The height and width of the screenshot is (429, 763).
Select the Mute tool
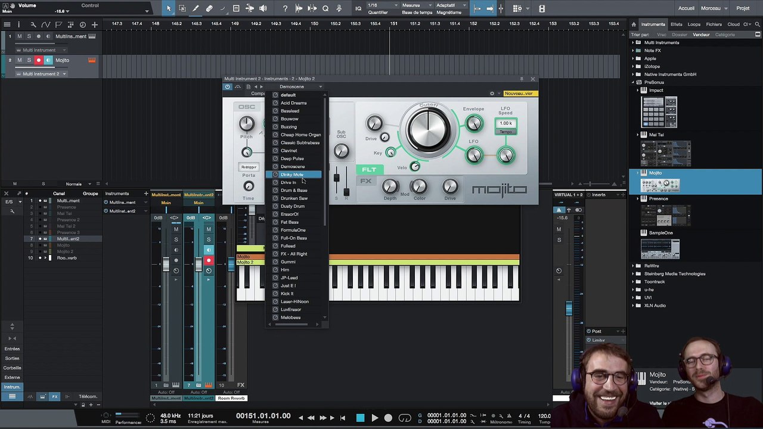236,8
